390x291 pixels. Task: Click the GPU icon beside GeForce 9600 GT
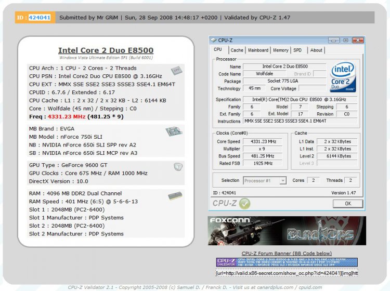click(x=178, y=166)
